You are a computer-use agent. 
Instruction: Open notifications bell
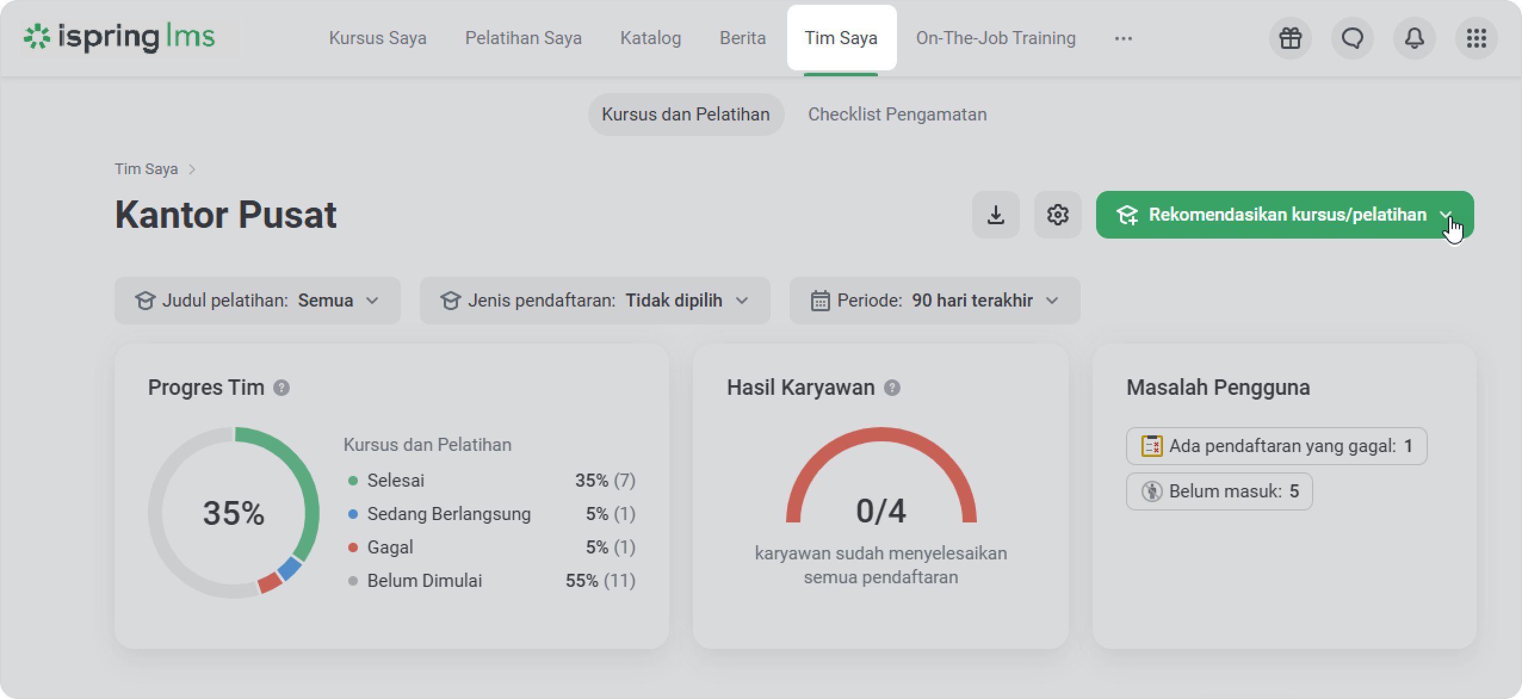tap(1414, 38)
